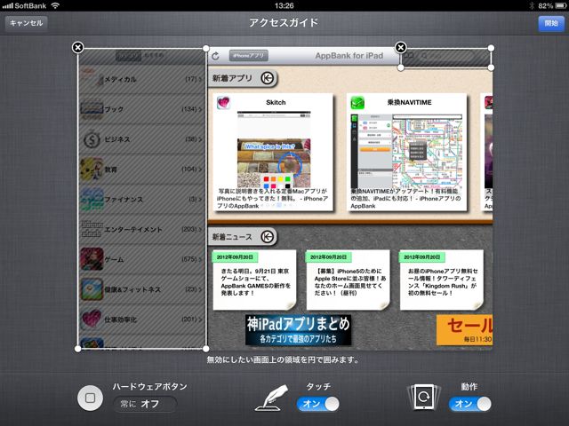The width and height of the screenshot is (569, 426).
Task: Tap the メディカル category icon
Action: click(92, 79)
